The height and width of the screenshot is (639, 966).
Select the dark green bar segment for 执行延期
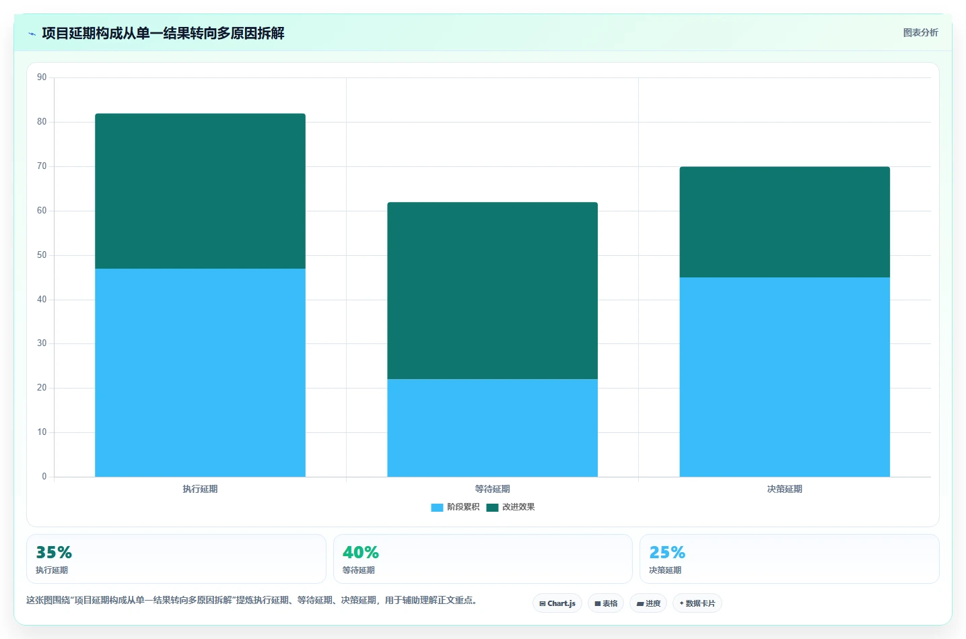point(200,191)
